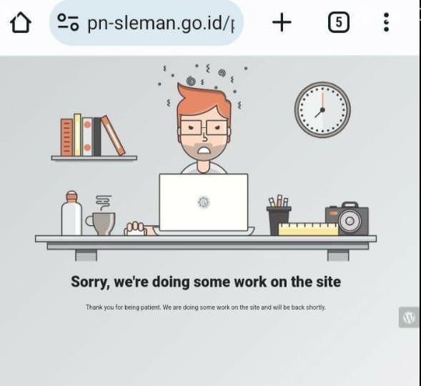The image size is (421, 386).
Task: Click the laptop gear icon
Action: point(204,202)
